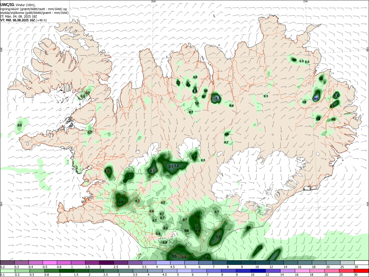Image resolution: width=369 pixels, height=277 pixels.
Task: Click the 0.4 label on the legend
Action: (31, 267)
